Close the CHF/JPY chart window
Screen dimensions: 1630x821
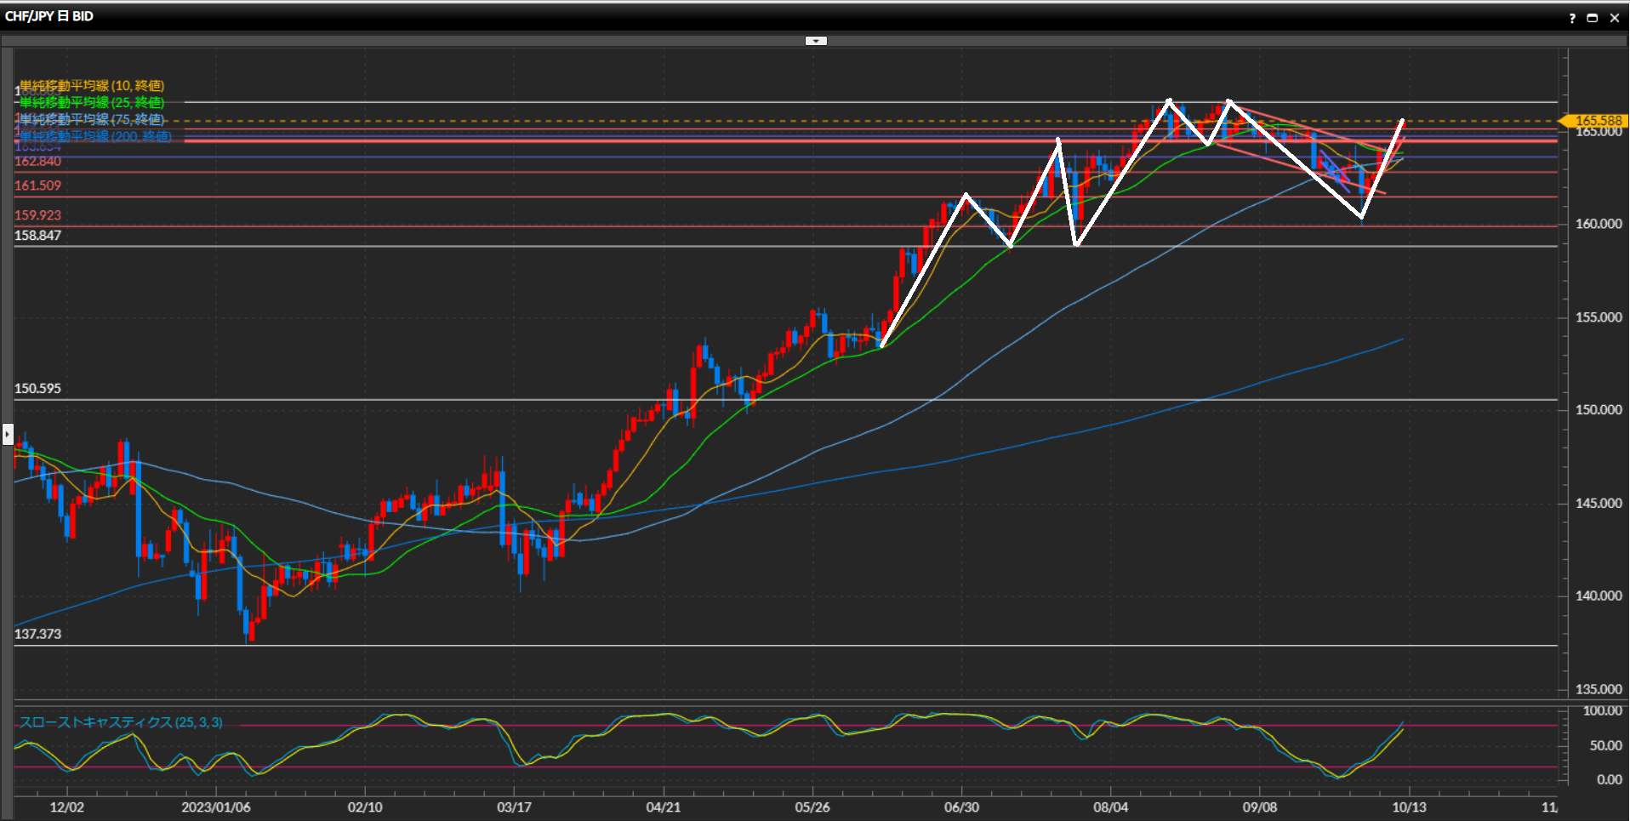(1614, 18)
